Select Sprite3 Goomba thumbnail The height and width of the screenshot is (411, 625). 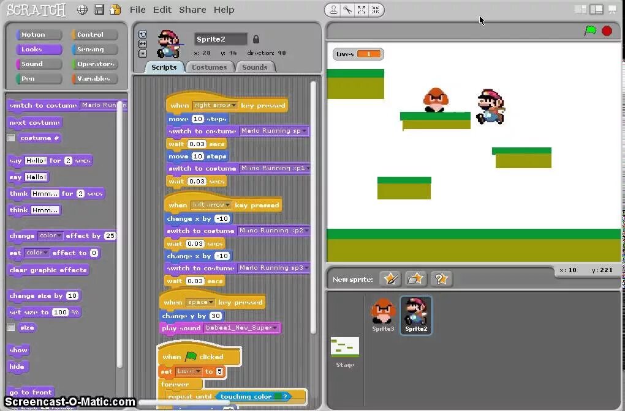[383, 315]
